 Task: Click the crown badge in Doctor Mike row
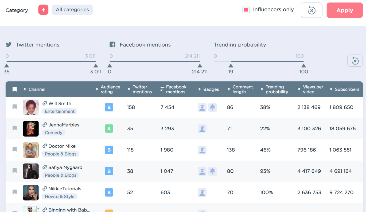coord(202,150)
